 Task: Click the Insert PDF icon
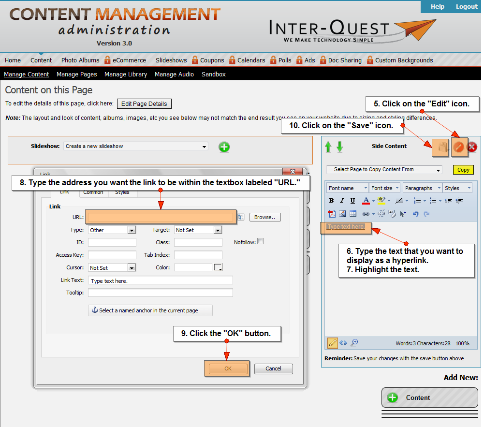(332, 213)
